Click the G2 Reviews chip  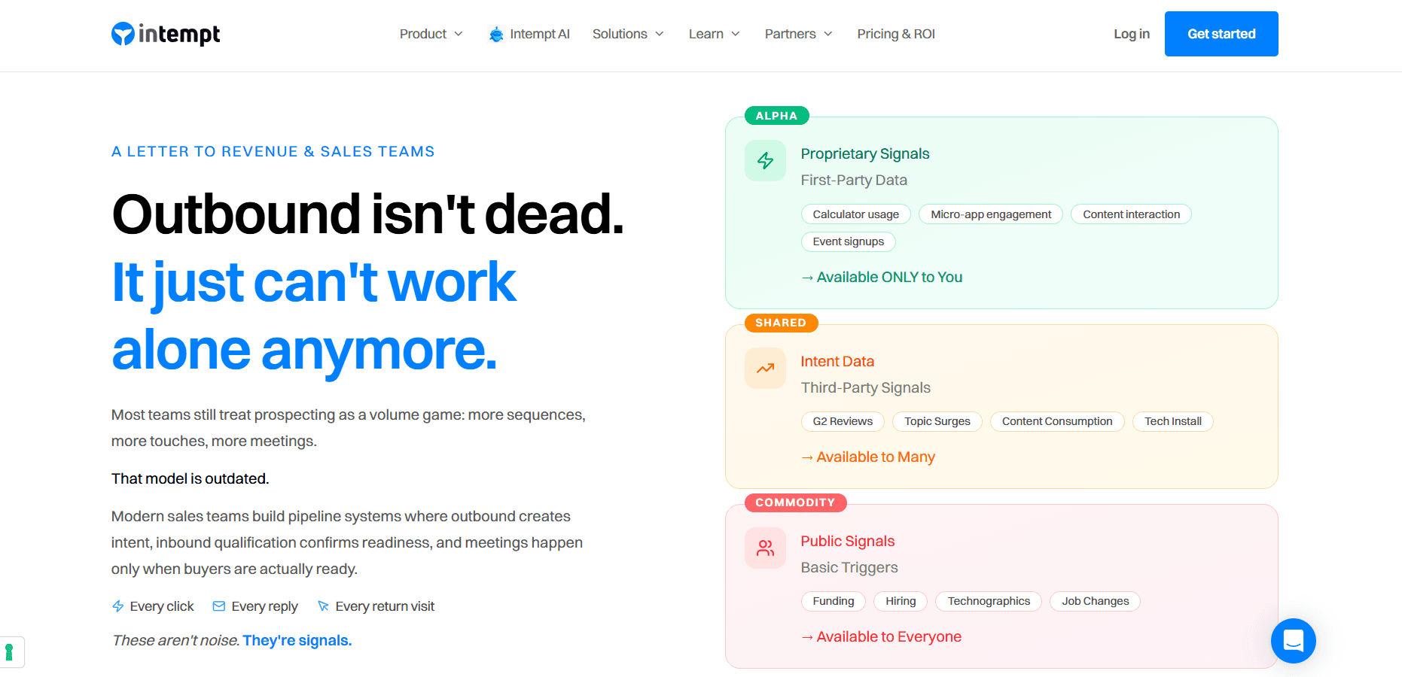(843, 421)
